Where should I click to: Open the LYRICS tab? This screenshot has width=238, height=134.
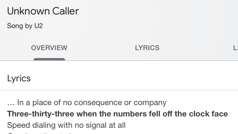[147, 48]
